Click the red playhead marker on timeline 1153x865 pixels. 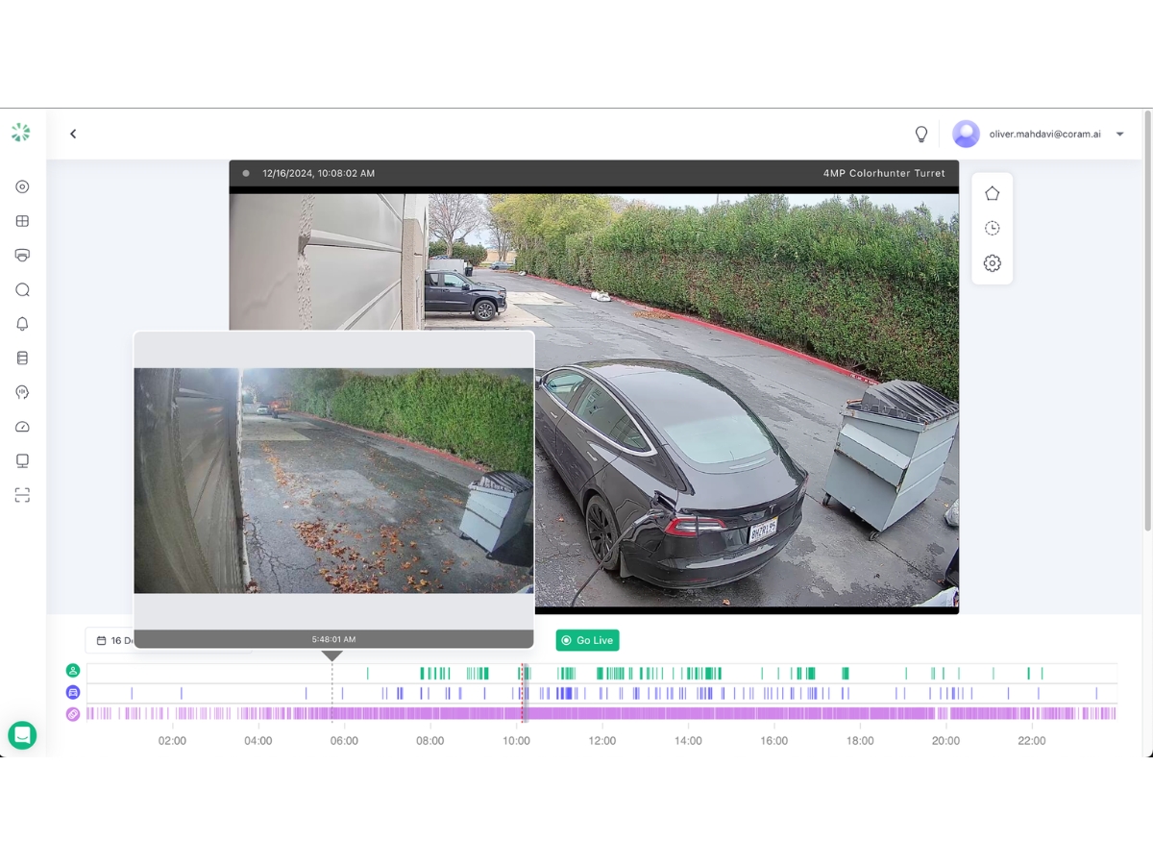pyautogui.click(x=523, y=693)
